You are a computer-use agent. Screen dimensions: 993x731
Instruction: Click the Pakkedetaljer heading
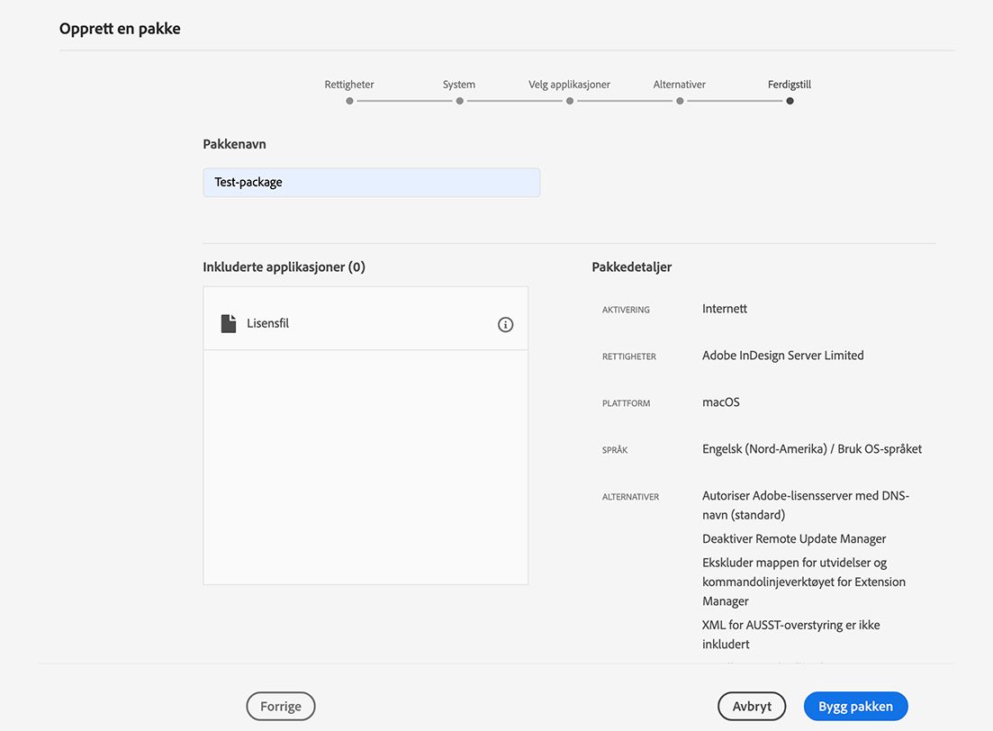click(632, 266)
